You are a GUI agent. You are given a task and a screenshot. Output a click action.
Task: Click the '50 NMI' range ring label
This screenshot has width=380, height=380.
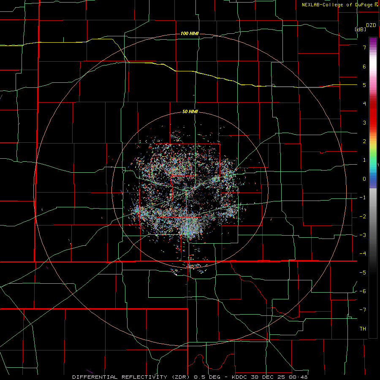coord(190,112)
